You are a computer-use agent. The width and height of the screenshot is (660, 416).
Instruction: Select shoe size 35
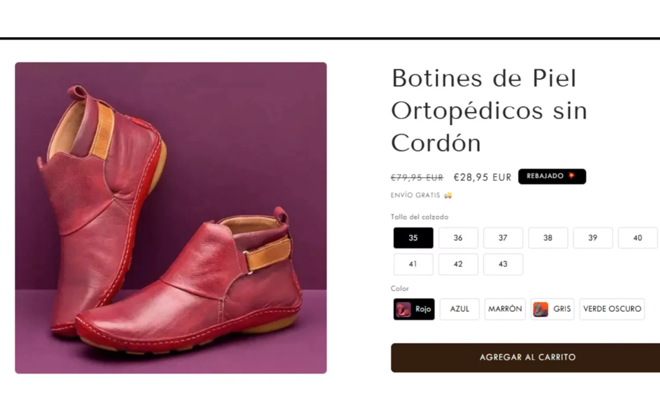[x=413, y=238]
